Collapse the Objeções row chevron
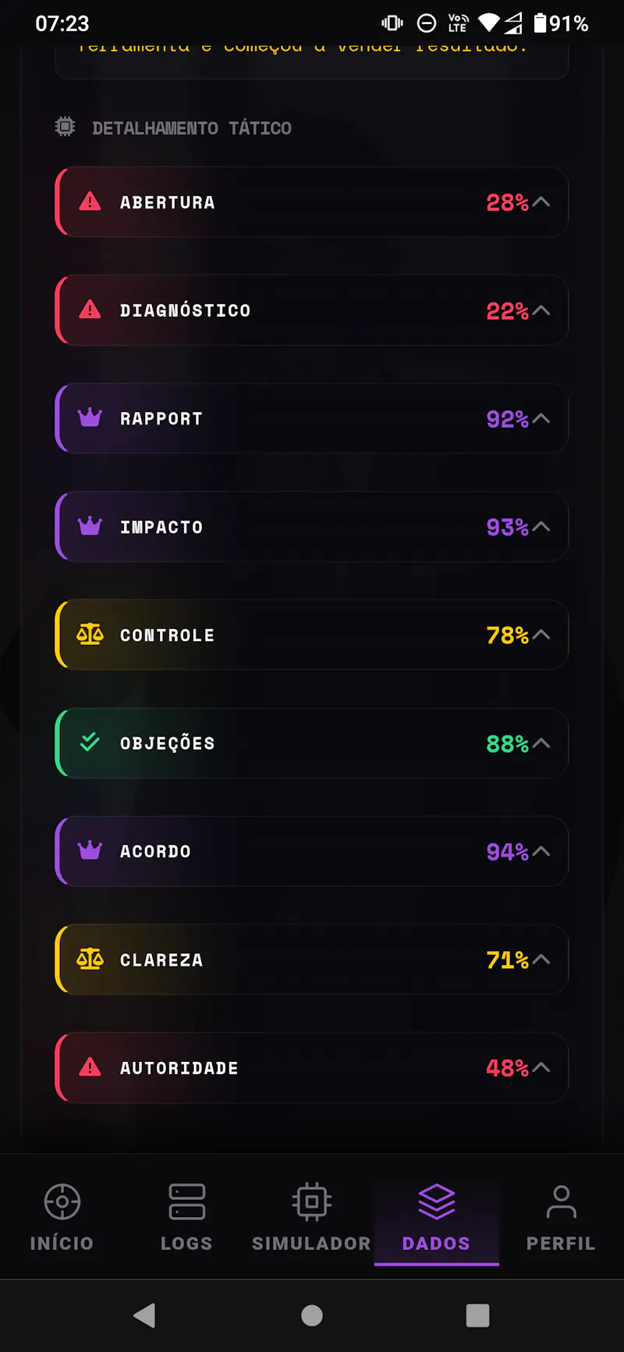 [541, 743]
